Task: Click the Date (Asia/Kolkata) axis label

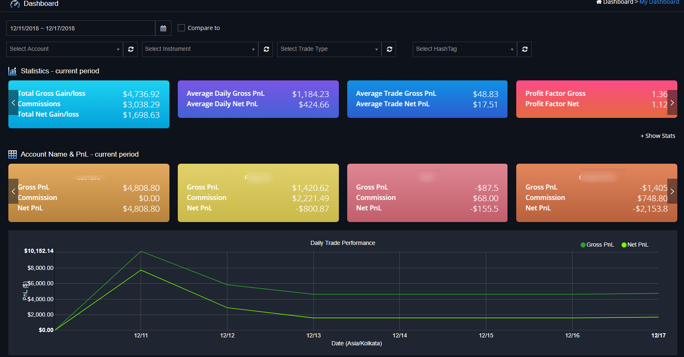Action: point(357,343)
